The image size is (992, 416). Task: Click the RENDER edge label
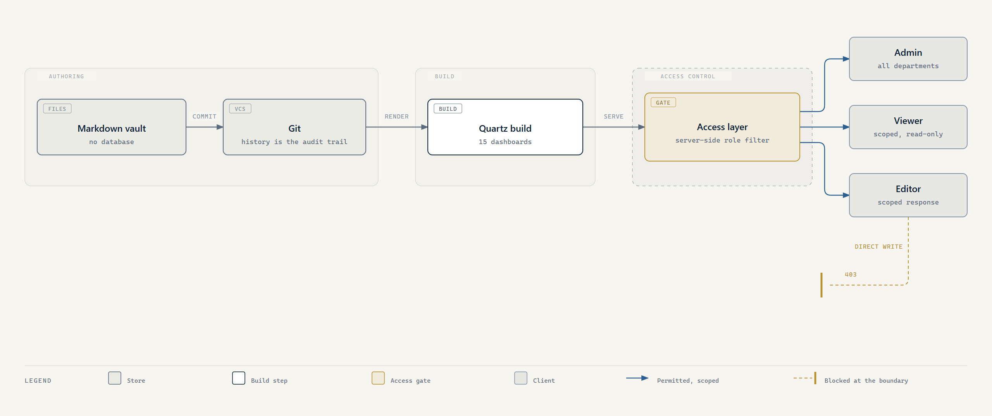click(397, 117)
